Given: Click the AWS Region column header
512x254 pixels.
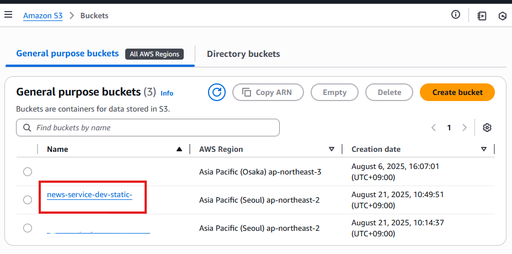Looking at the screenshot, I should (221, 150).
